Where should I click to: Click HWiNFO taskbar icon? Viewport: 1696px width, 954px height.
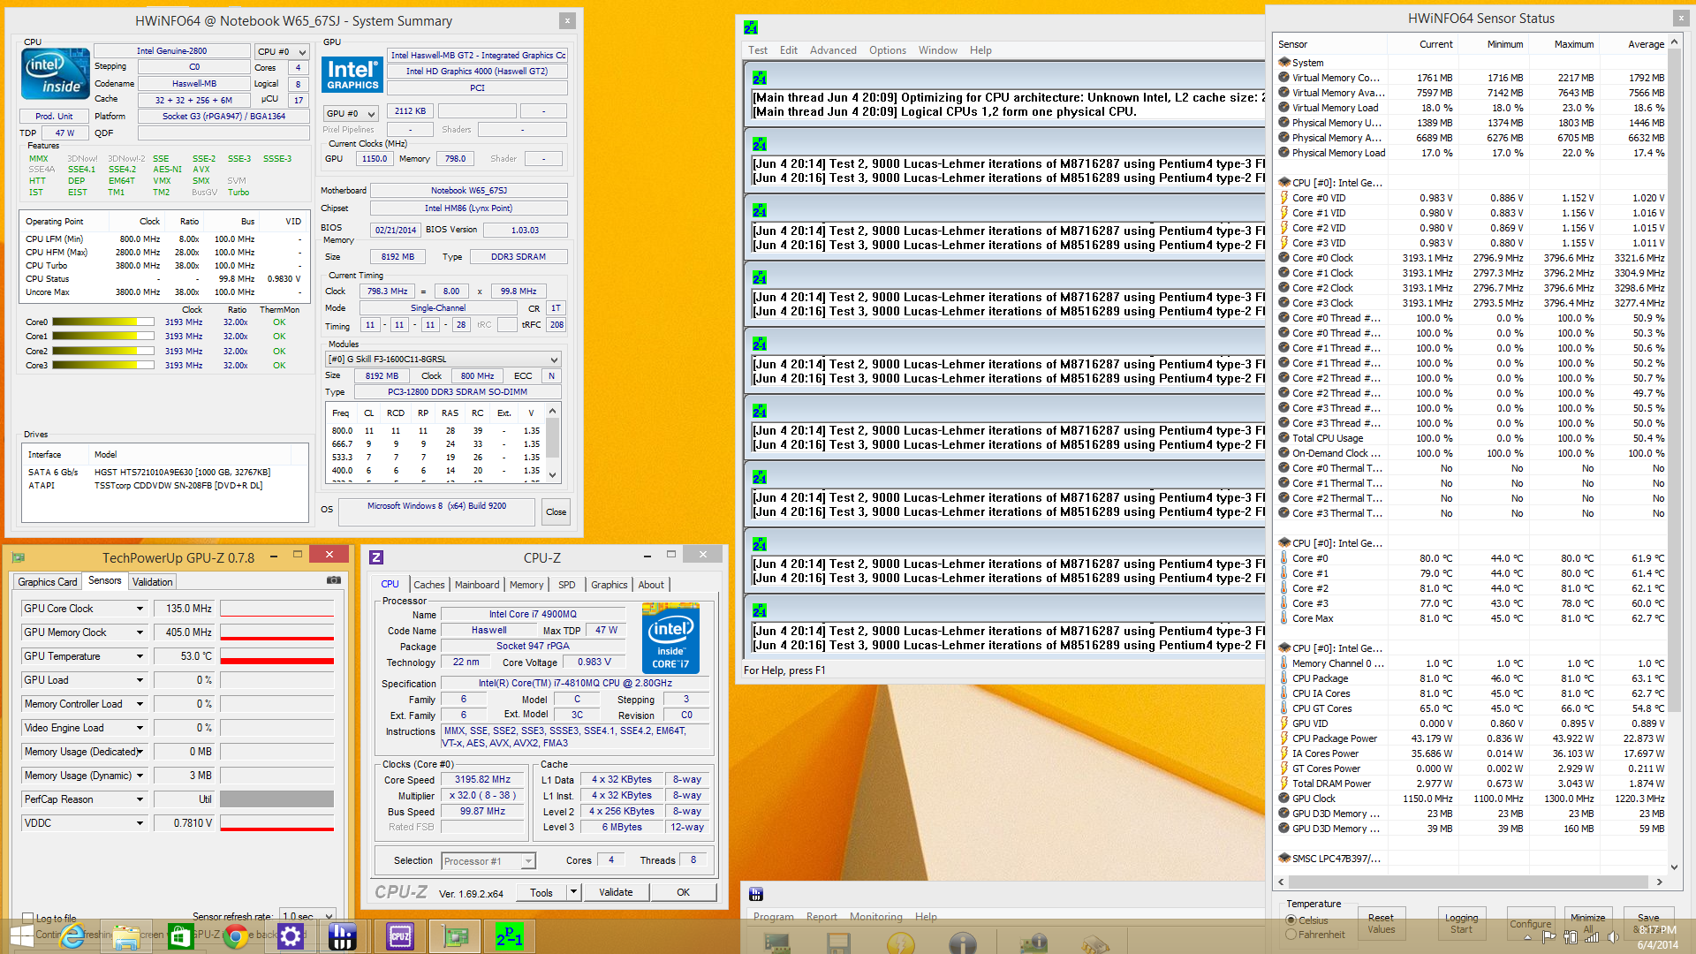tap(342, 936)
